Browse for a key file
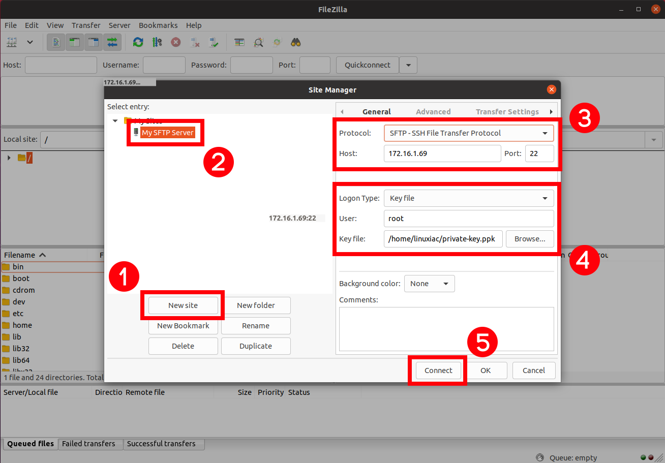This screenshot has height=463, width=665. pyautogui.click(x=530, y=238)
